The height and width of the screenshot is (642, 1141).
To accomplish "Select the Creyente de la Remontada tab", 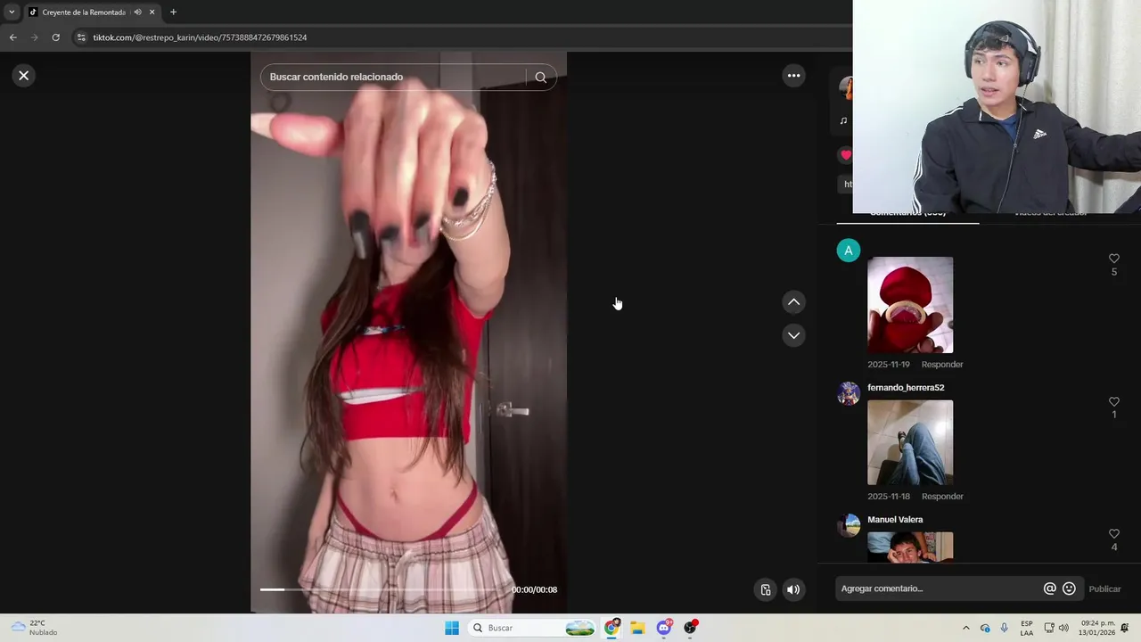I will [85, 12].
